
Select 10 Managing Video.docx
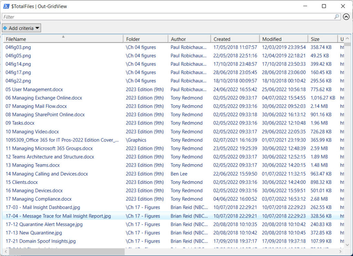pyautogui.click(x=32, y=132)
